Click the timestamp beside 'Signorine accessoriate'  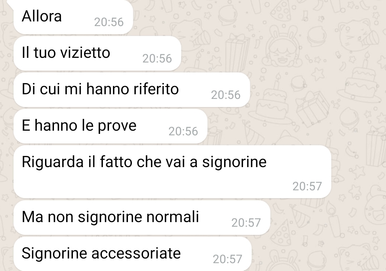[x=227, y=259]
